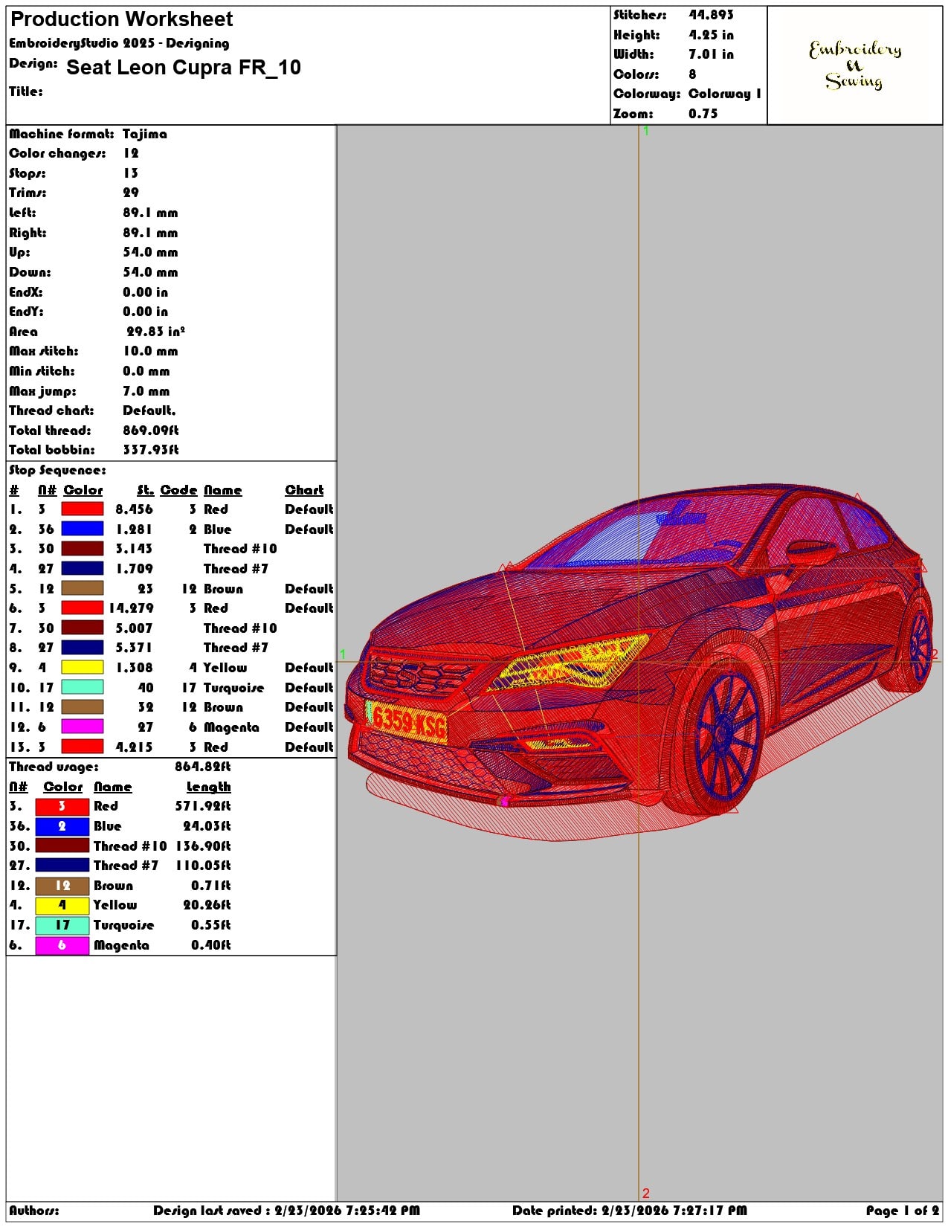Click the Yellow thread length "20.26ft"
Viewport: 948px width, 1227px height.
point(207,905)
